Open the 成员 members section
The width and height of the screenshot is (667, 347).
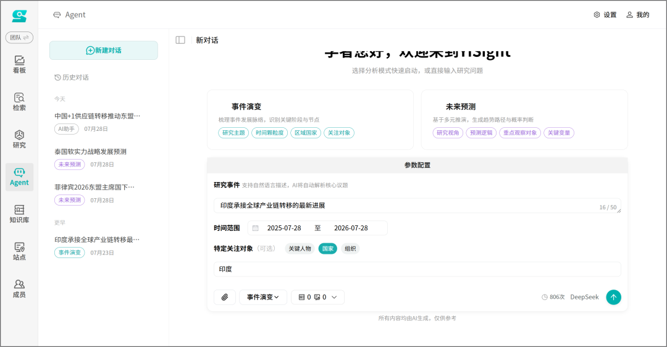(19, 289)
